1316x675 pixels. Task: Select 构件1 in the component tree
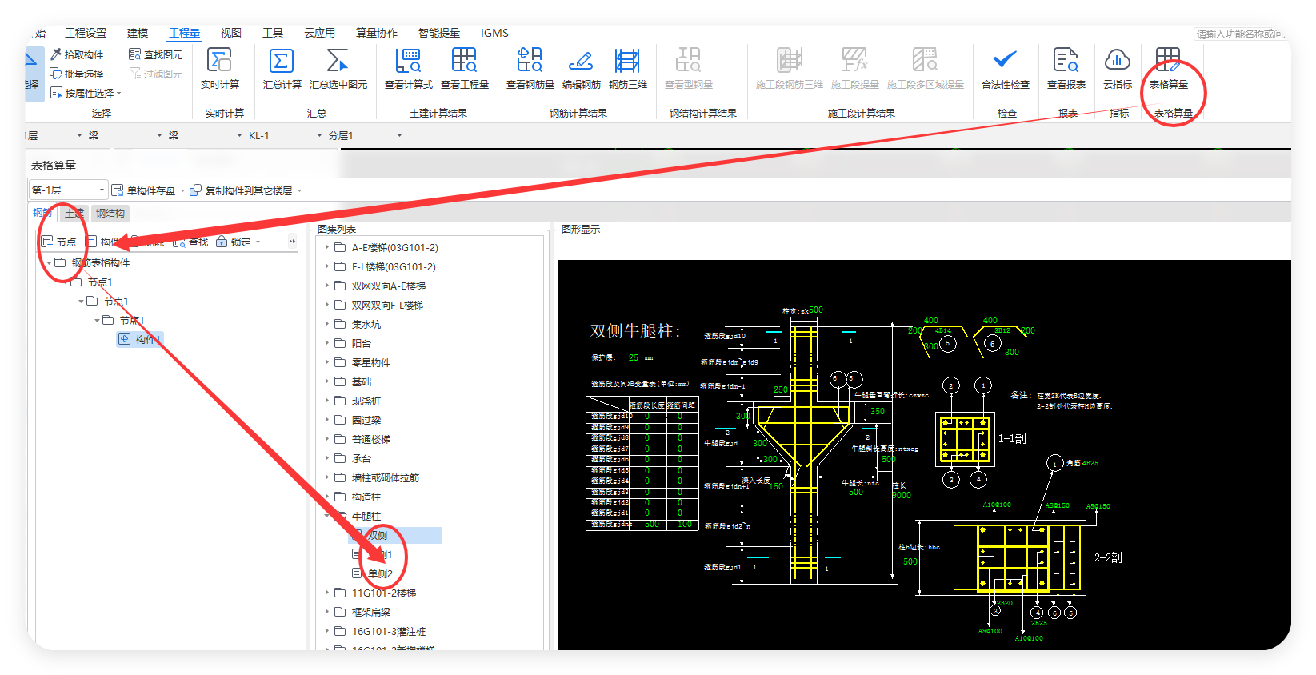(x=141, y=339)
